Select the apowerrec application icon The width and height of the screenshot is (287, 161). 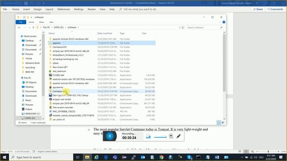[x=50, y=87]
